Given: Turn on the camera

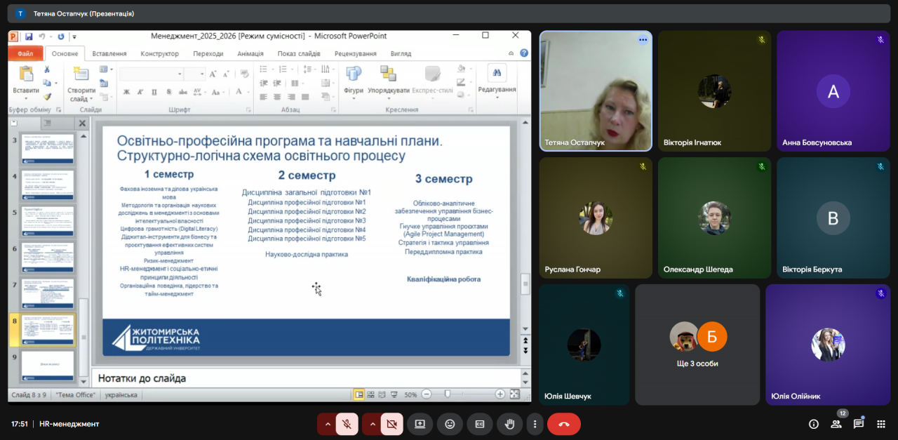Looking at the screenshot, I should pyautogui.click(x=391, y=424).
